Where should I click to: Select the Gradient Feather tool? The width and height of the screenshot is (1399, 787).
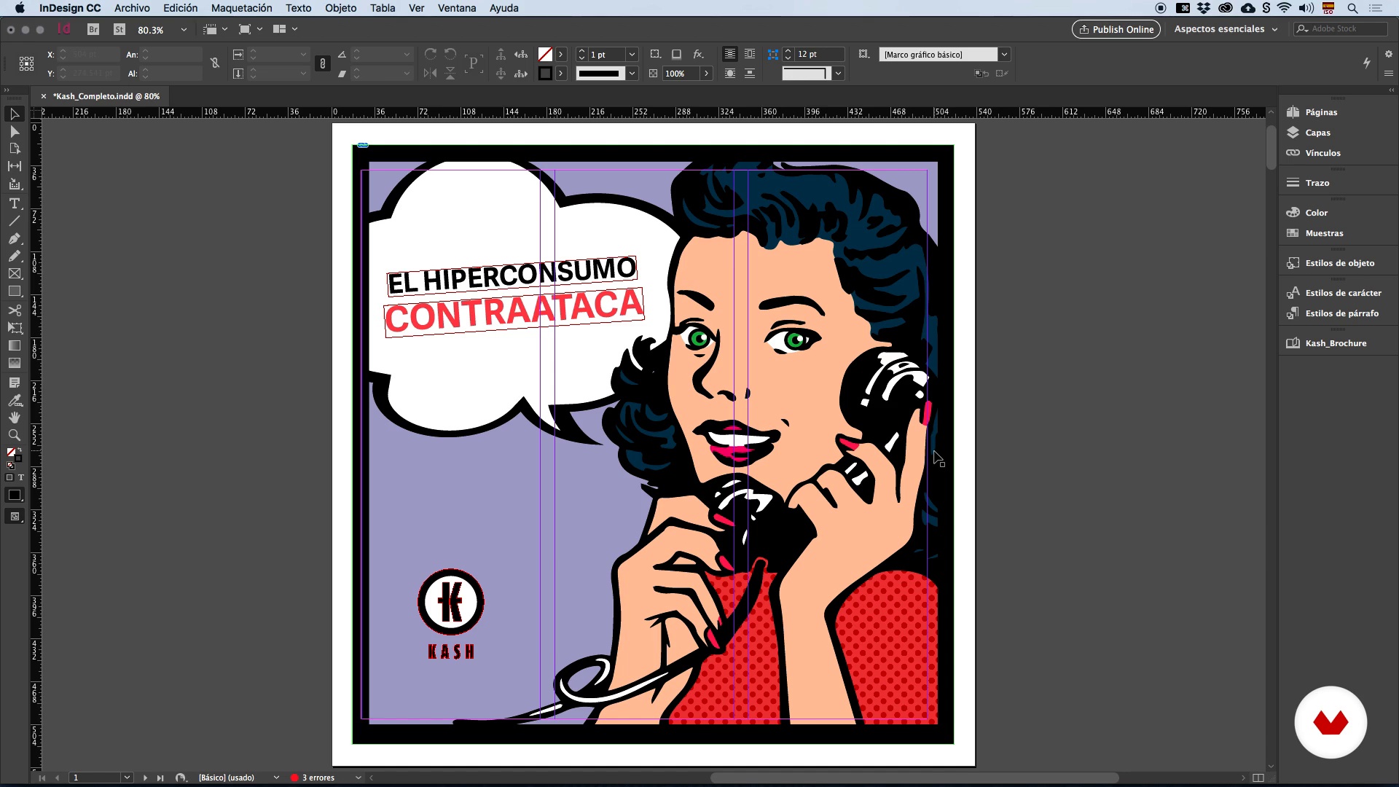(14, 364)
